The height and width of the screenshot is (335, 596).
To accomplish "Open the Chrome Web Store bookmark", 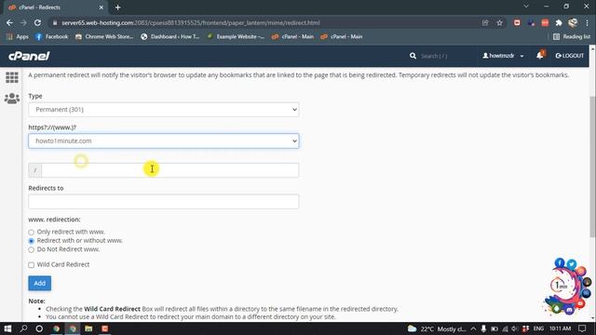I will (x=104, y=37).
